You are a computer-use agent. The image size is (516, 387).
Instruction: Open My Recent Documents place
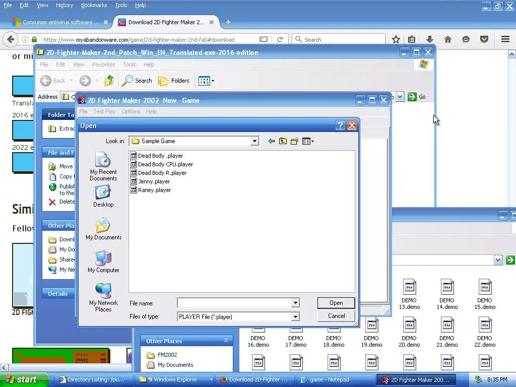[x=103, y=166]
